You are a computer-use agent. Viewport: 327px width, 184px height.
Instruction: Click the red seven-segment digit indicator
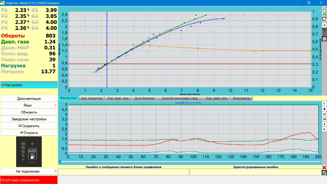tap(324, 32)
